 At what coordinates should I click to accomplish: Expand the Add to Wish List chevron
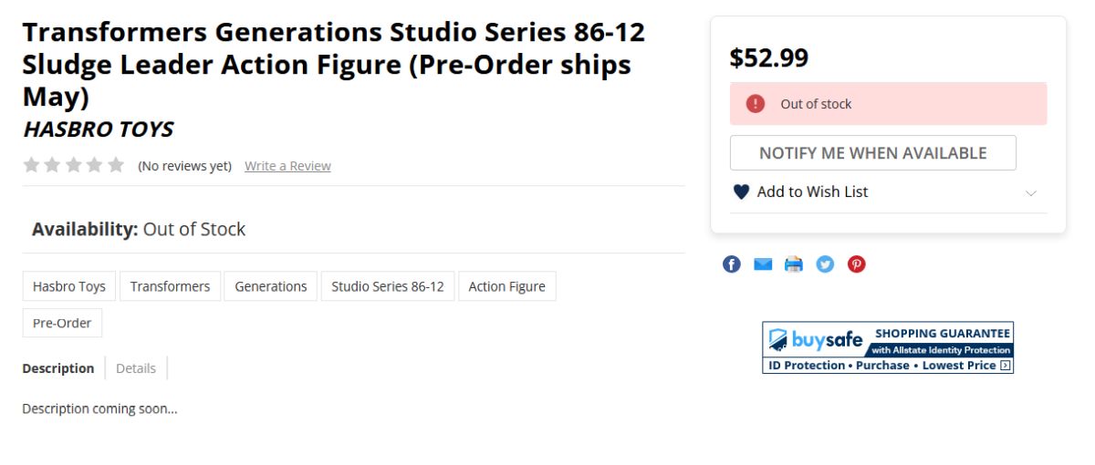(1031, 193)
